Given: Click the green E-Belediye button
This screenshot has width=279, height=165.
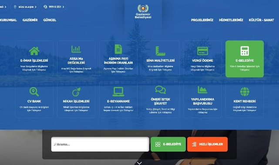Looking at the screenshot, I should pyautogui.click(x=168, y=144).
